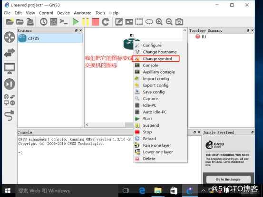The height and width of the screenshot is (197, 263).
Task: Open the Tools menu
Action: tap(100, 13)
